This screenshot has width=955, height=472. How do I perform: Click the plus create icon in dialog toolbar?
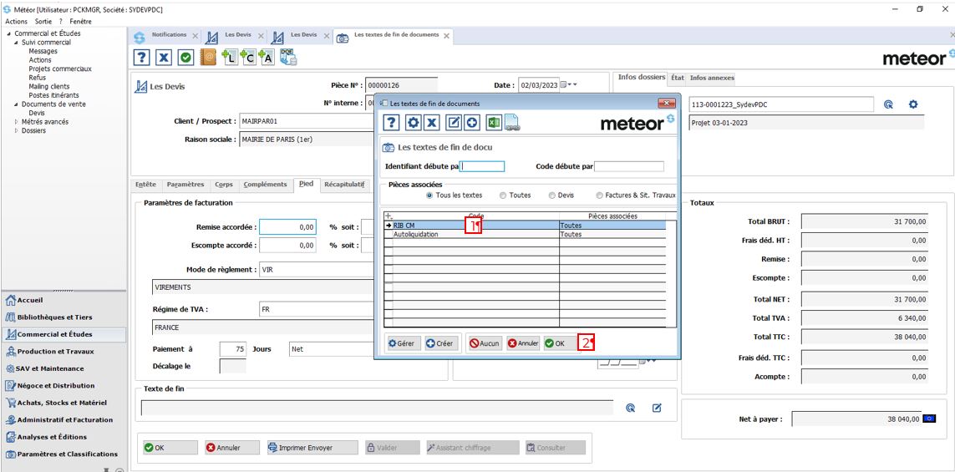tap(471, 123)
